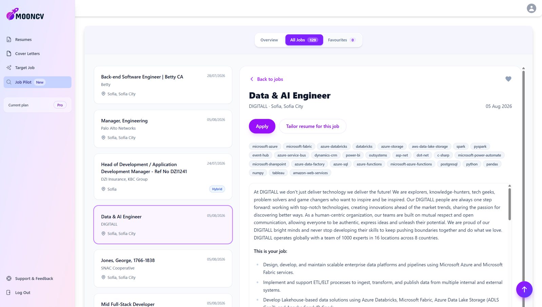Click the aws-data-lake-storage skill tag
542x307 pixels.
[x=430, y=146]
